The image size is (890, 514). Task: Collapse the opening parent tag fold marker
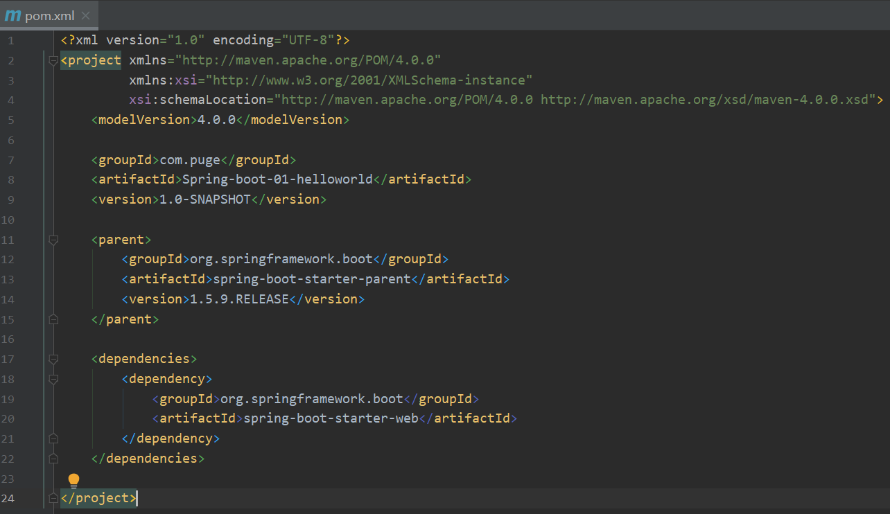(53, 240)
